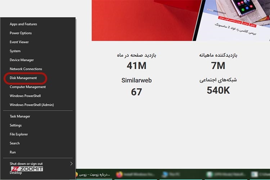The height and width of the screenshot is (180, 270).
Task: Click the Firefox icon in the taskbar
Action: click(119, 175)
